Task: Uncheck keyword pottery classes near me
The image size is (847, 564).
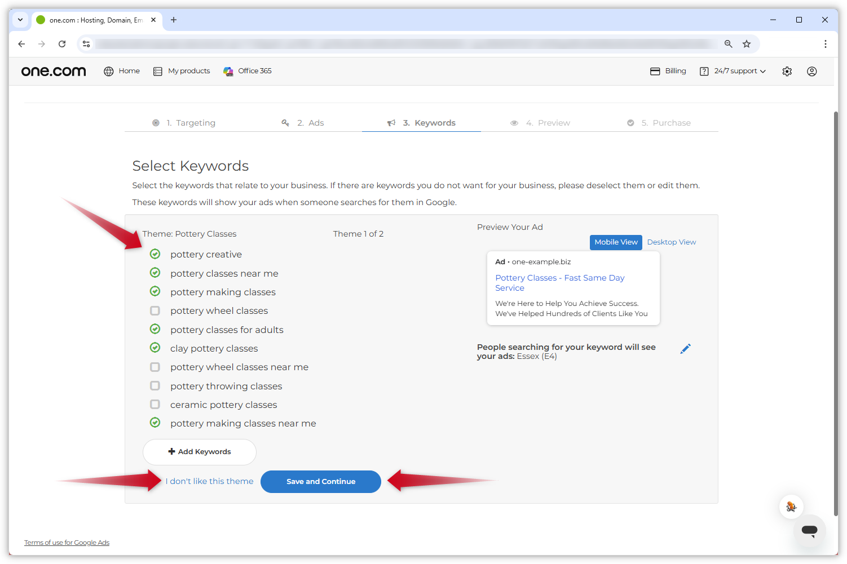Action: 155,273
